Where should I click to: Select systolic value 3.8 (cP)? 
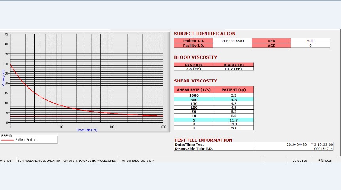(x=194, y=69)
